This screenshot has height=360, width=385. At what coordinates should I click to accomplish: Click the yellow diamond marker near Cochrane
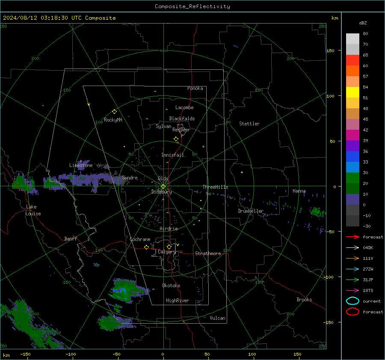pos(146,247)
